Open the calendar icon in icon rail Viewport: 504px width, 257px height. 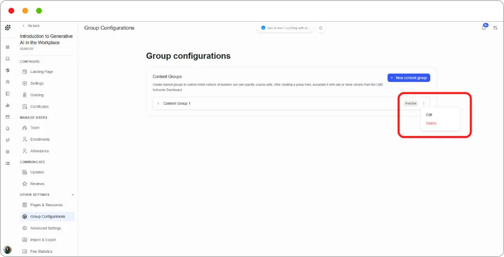pos(8,117)
